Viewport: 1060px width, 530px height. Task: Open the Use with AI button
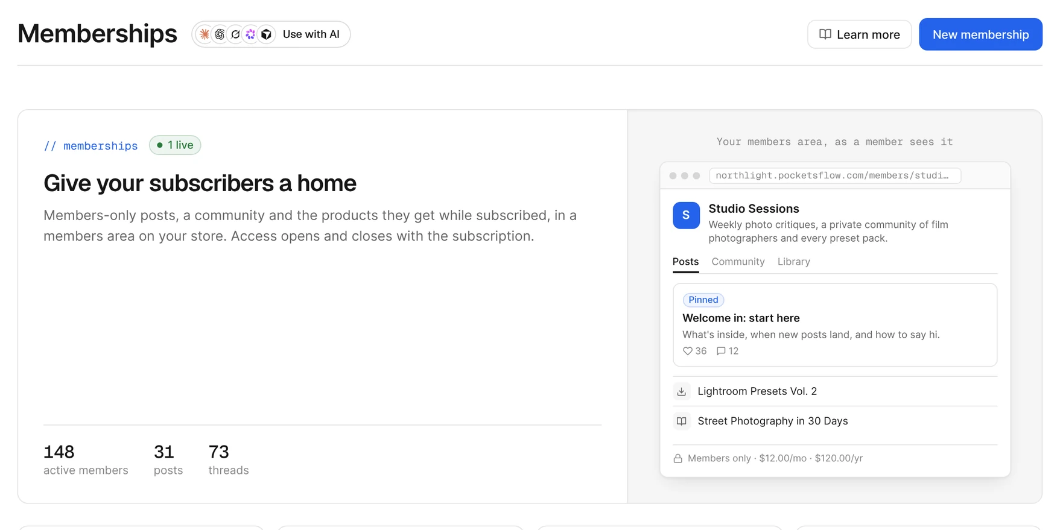pos(271,34)
